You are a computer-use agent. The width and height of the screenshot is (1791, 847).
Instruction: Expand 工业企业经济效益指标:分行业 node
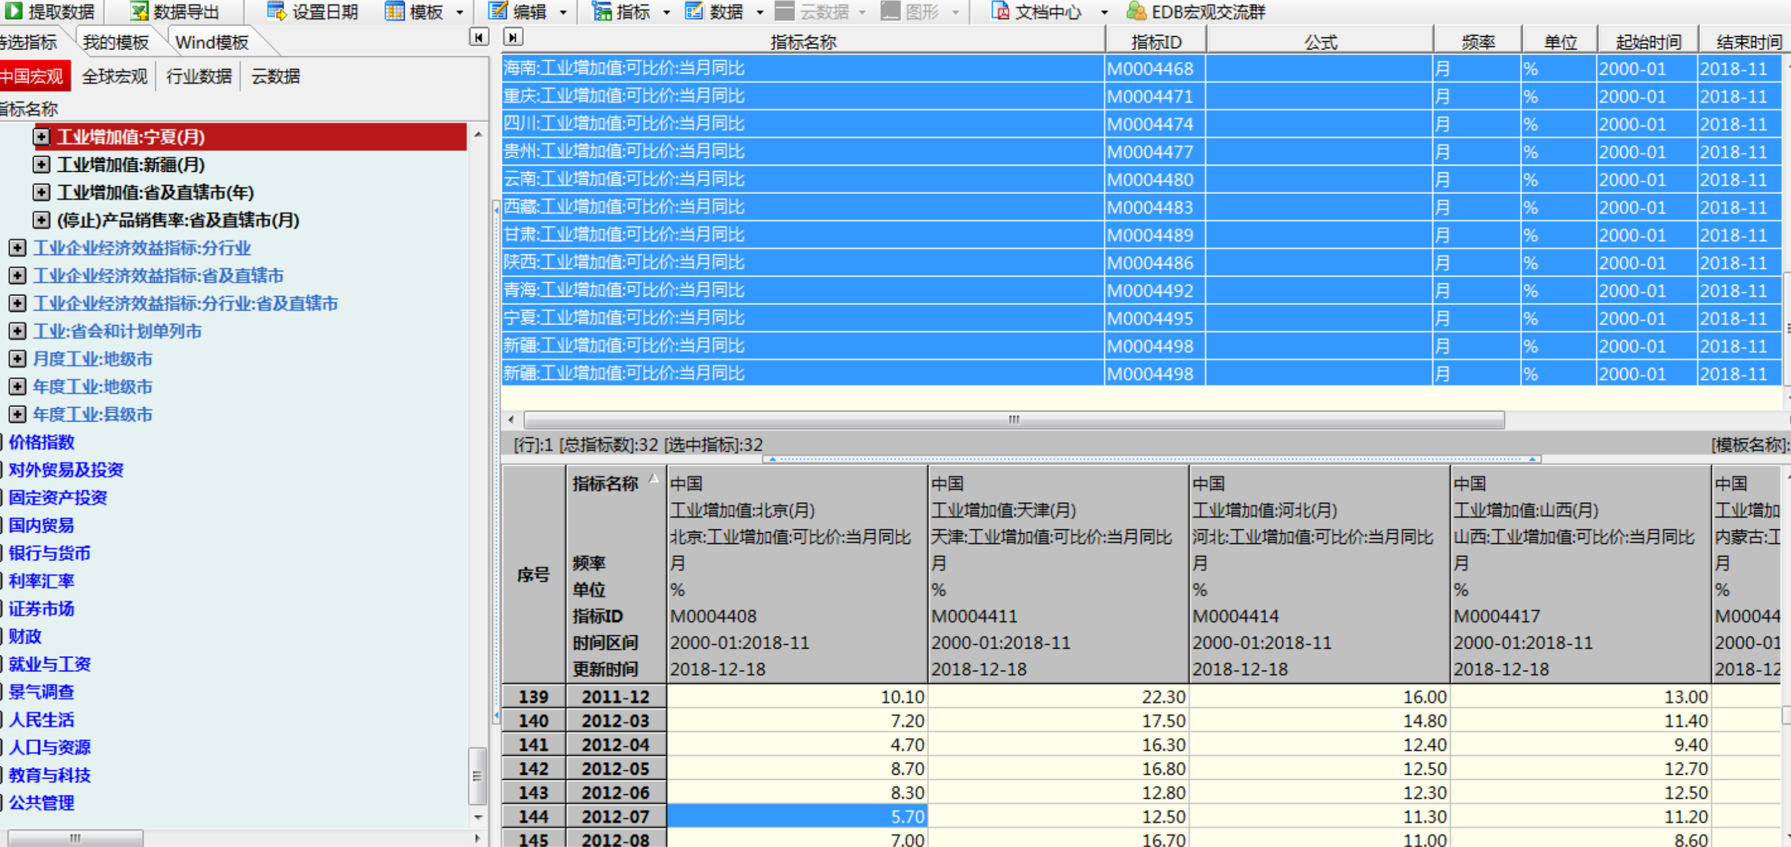(17, 248)
